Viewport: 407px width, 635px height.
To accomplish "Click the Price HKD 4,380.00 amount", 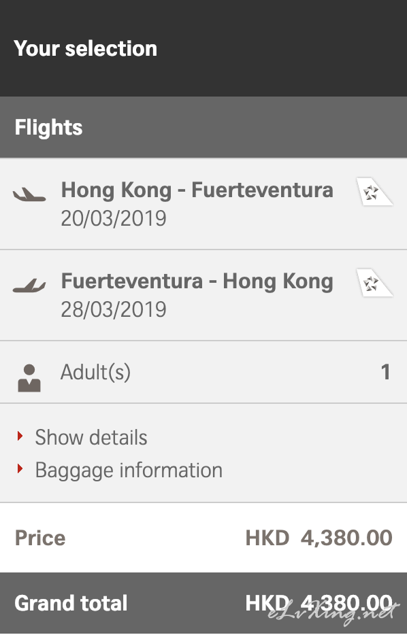I will click(x=319, y=538).
